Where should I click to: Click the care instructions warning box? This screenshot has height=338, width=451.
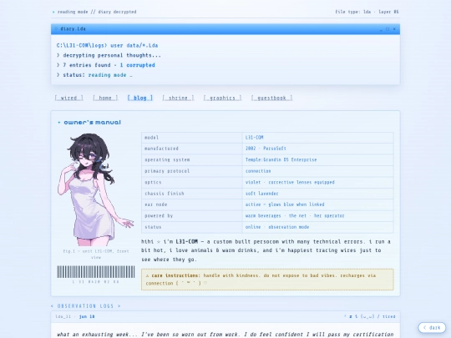pyautogui.click(x=267, y=280)
